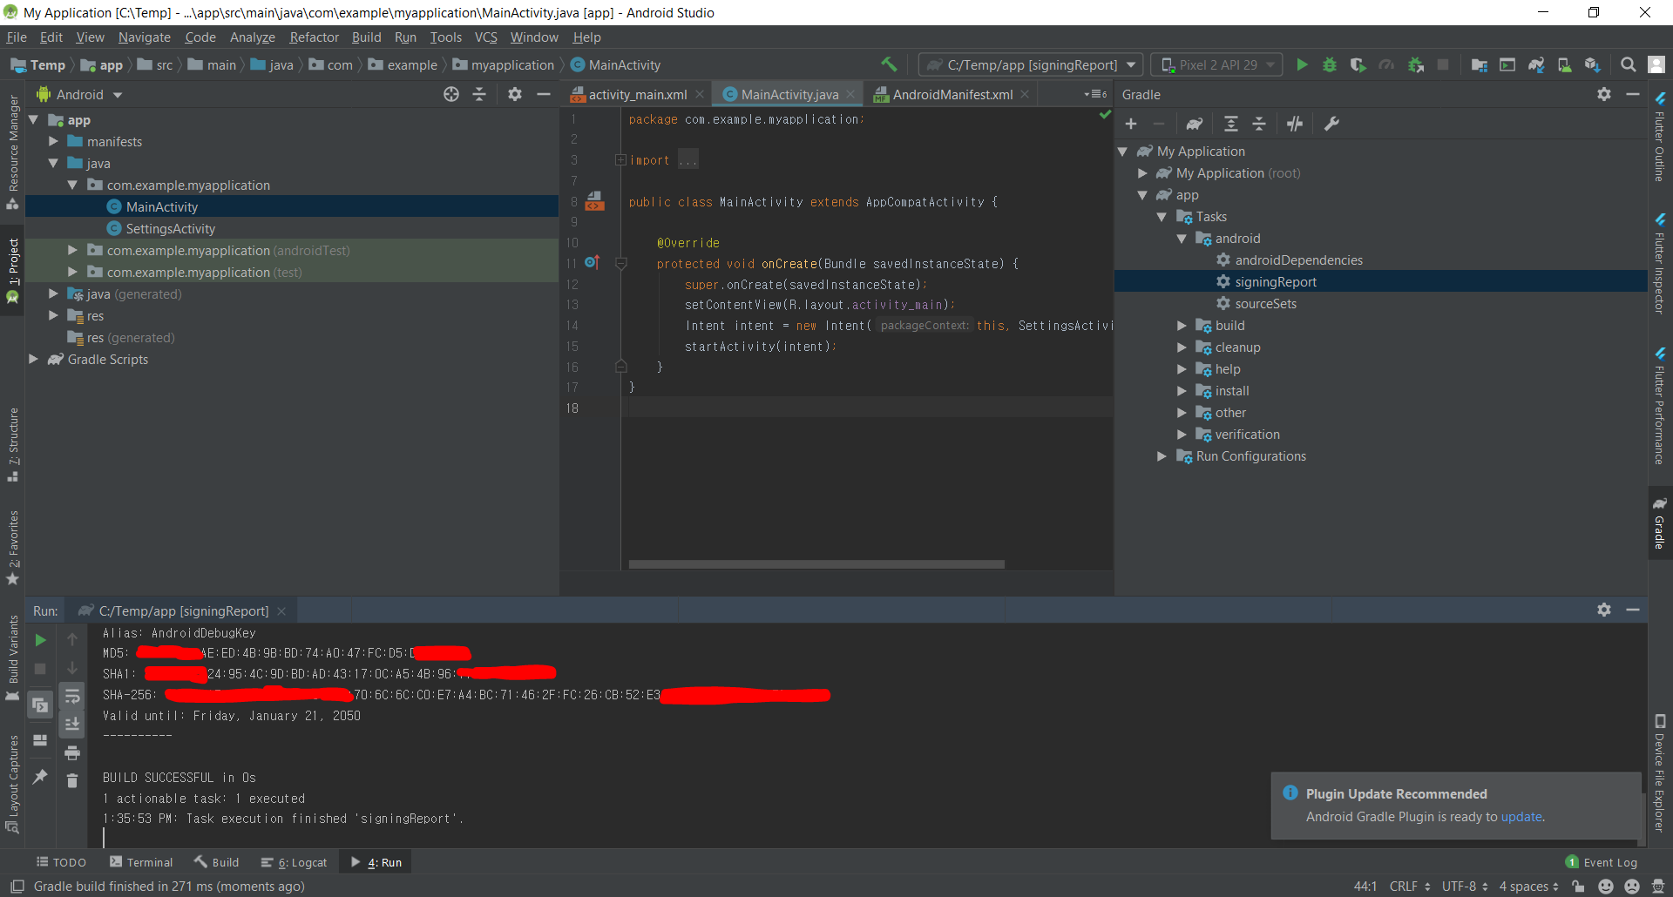Select SettingsActivity in project tree
The width and height of the screenshot is (1673, 897).
coord(170,228)
